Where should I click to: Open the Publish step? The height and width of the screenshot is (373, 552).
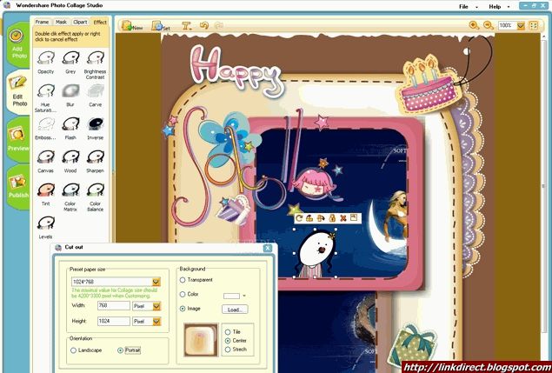[18, 187]
